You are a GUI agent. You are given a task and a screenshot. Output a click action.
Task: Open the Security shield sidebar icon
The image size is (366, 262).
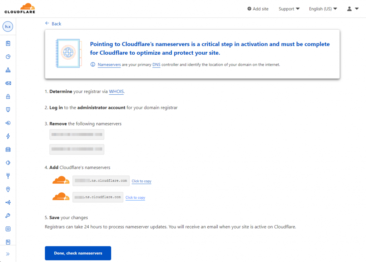click(x=8, y=109)
